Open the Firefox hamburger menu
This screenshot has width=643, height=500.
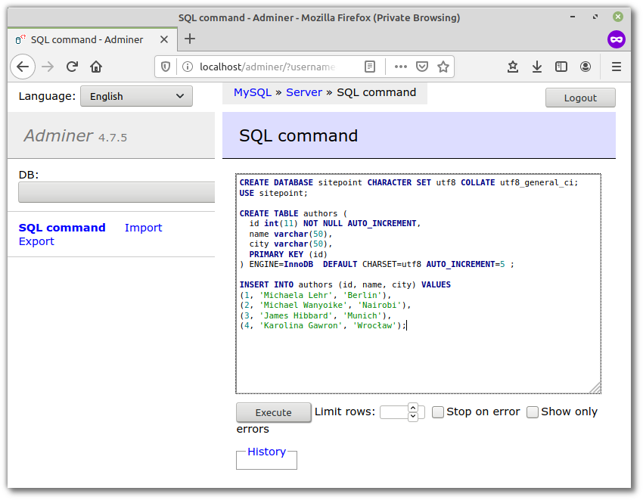(x=617, y=67)
